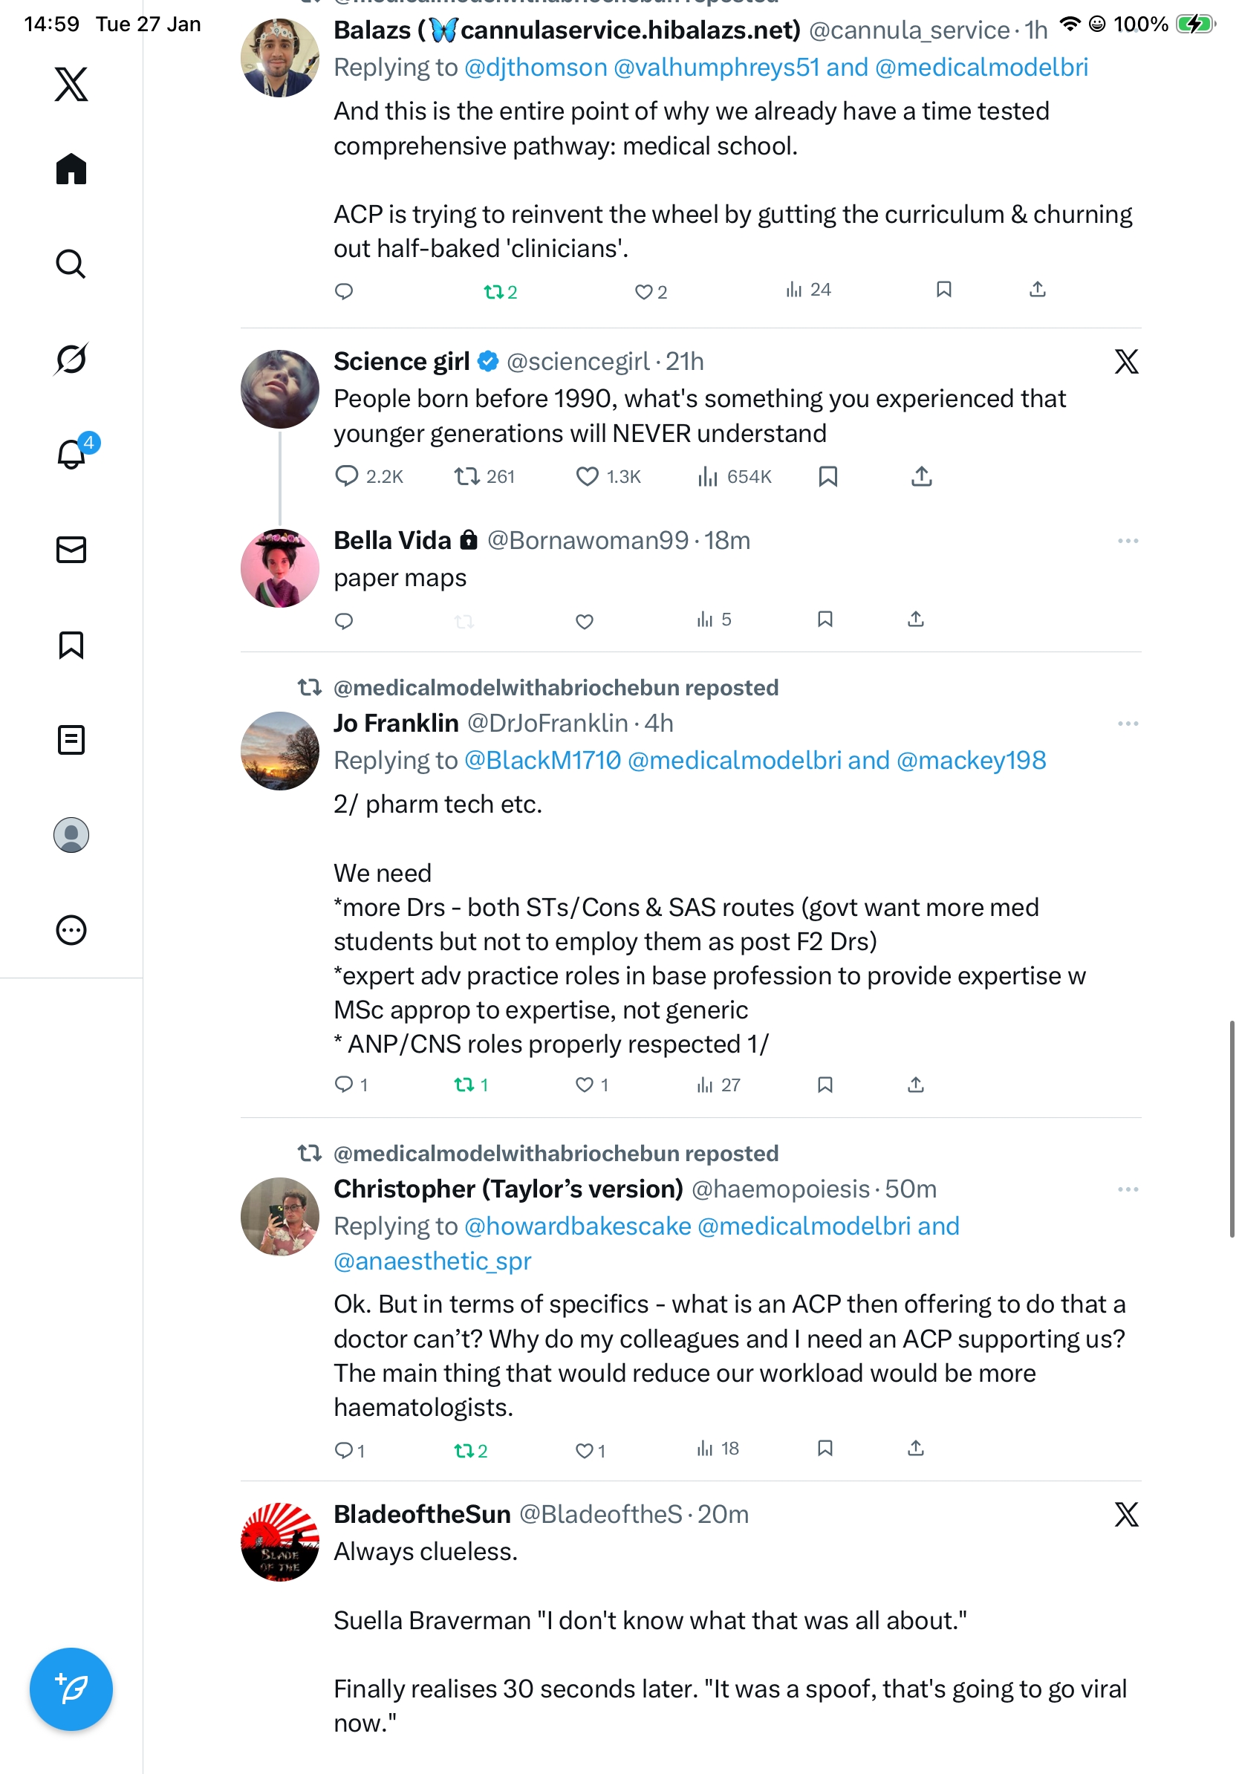Open the Grok icon in the sidebar
This screenshot has width=1239, height=1774.
[71, 360]
